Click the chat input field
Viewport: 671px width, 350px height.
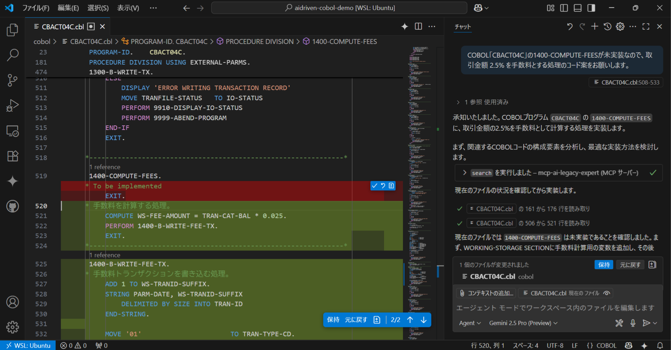tap(556, 308)
